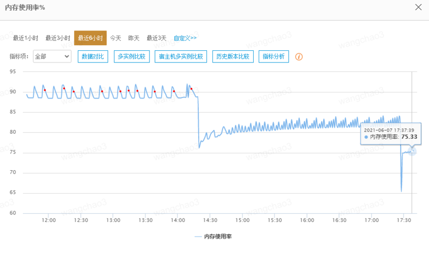Switch to 昨天 time range
The image size is (429, 254).
pos(134,38)
